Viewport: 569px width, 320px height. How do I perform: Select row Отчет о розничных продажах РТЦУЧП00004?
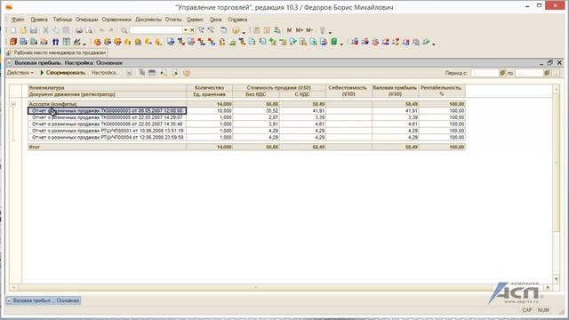(x=108, y=138)
